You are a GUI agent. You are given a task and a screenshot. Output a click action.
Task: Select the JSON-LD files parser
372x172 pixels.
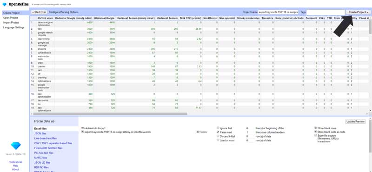click(x=42, y=163)
